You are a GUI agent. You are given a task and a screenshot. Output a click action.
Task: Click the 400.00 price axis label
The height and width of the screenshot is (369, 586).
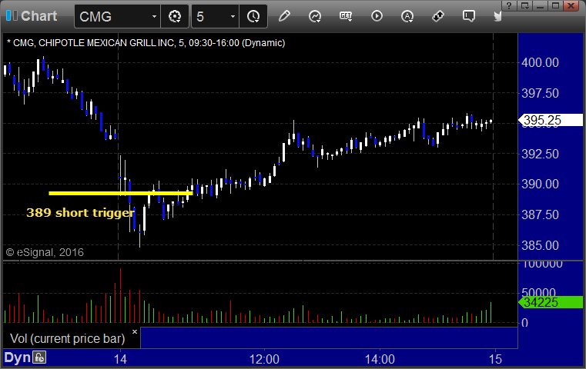coord(540,62)
